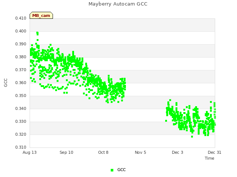Click the 0.370 y-axis value
This screenshot has width=237, height=177.
coord(21,70)
